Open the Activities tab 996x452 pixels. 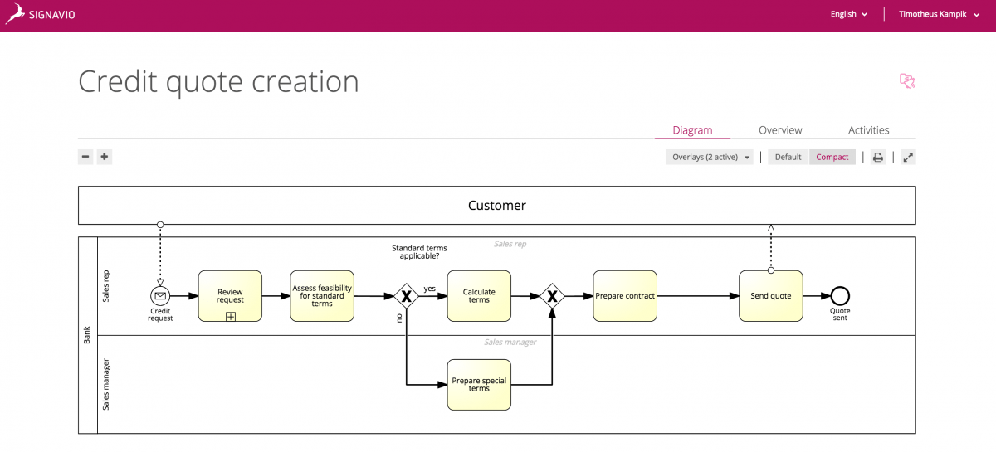868,129
